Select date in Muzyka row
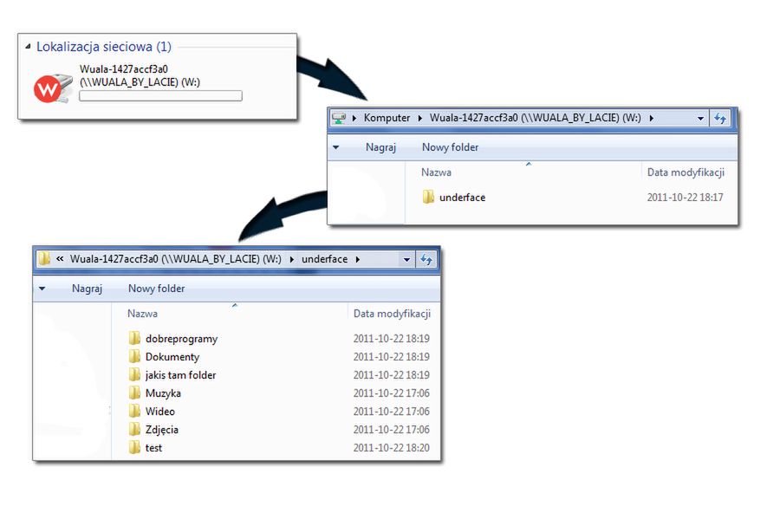 (x=392, y=393)
